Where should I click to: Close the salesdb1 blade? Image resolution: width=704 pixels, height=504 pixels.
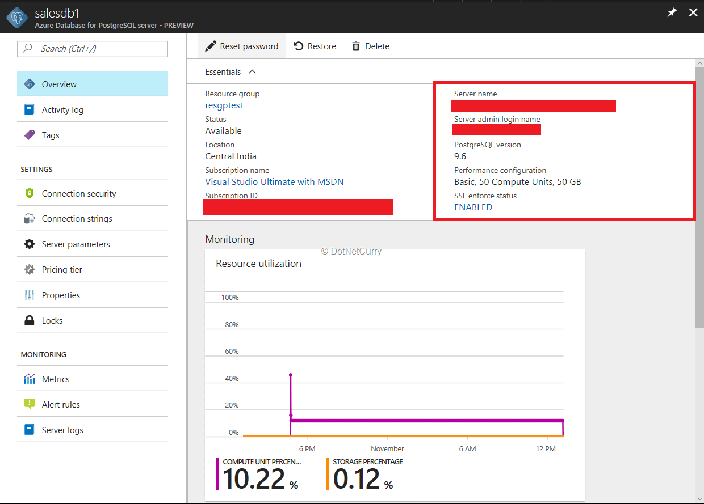[x=693, y=12]
